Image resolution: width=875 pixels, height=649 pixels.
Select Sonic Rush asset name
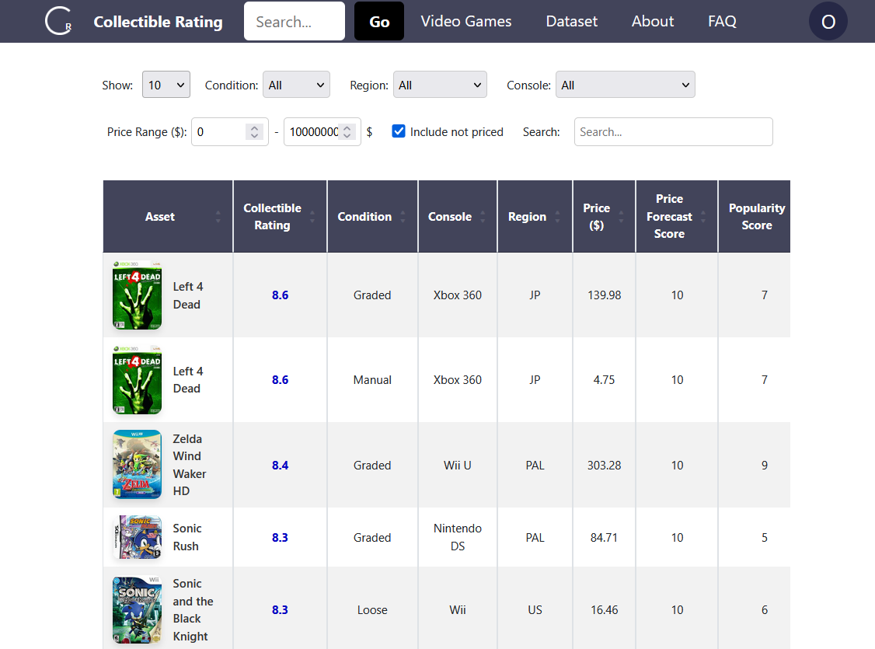(x=187, y=537)
